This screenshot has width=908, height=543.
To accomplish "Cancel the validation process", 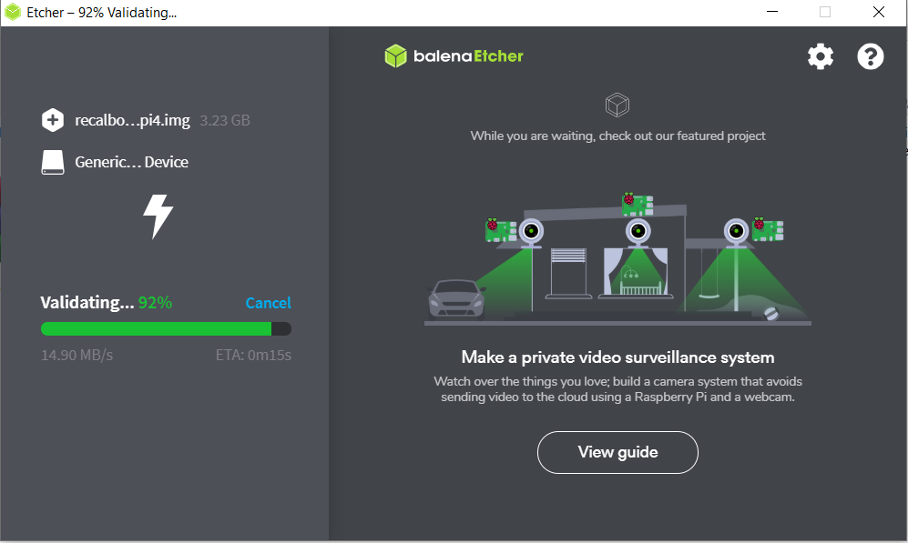I will click(268, 303).
